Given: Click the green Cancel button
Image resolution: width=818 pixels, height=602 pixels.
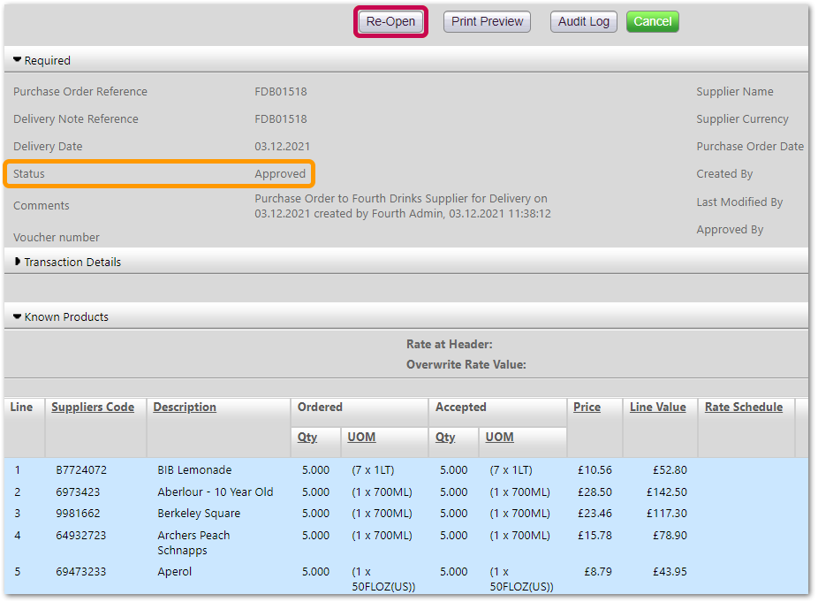Looking at the screenshot, I should click(652, 21).
